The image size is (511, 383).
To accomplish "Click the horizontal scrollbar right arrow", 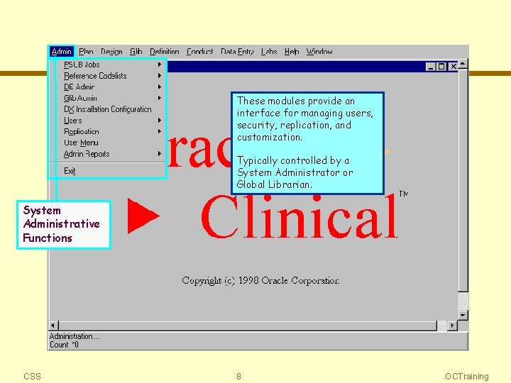I will 452,325.
